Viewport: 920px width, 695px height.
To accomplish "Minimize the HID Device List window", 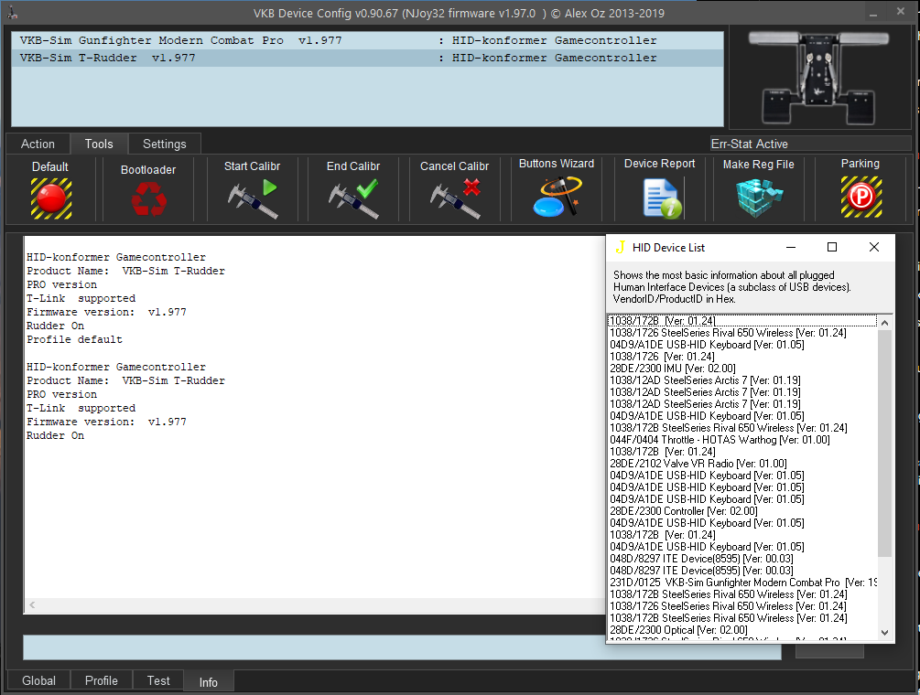I will [791, 247].
